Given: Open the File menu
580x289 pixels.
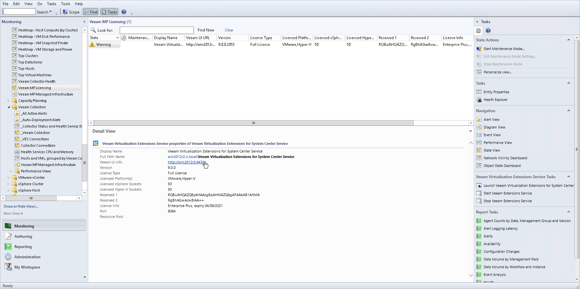Looking at the screenshot, I should point(5,4).
